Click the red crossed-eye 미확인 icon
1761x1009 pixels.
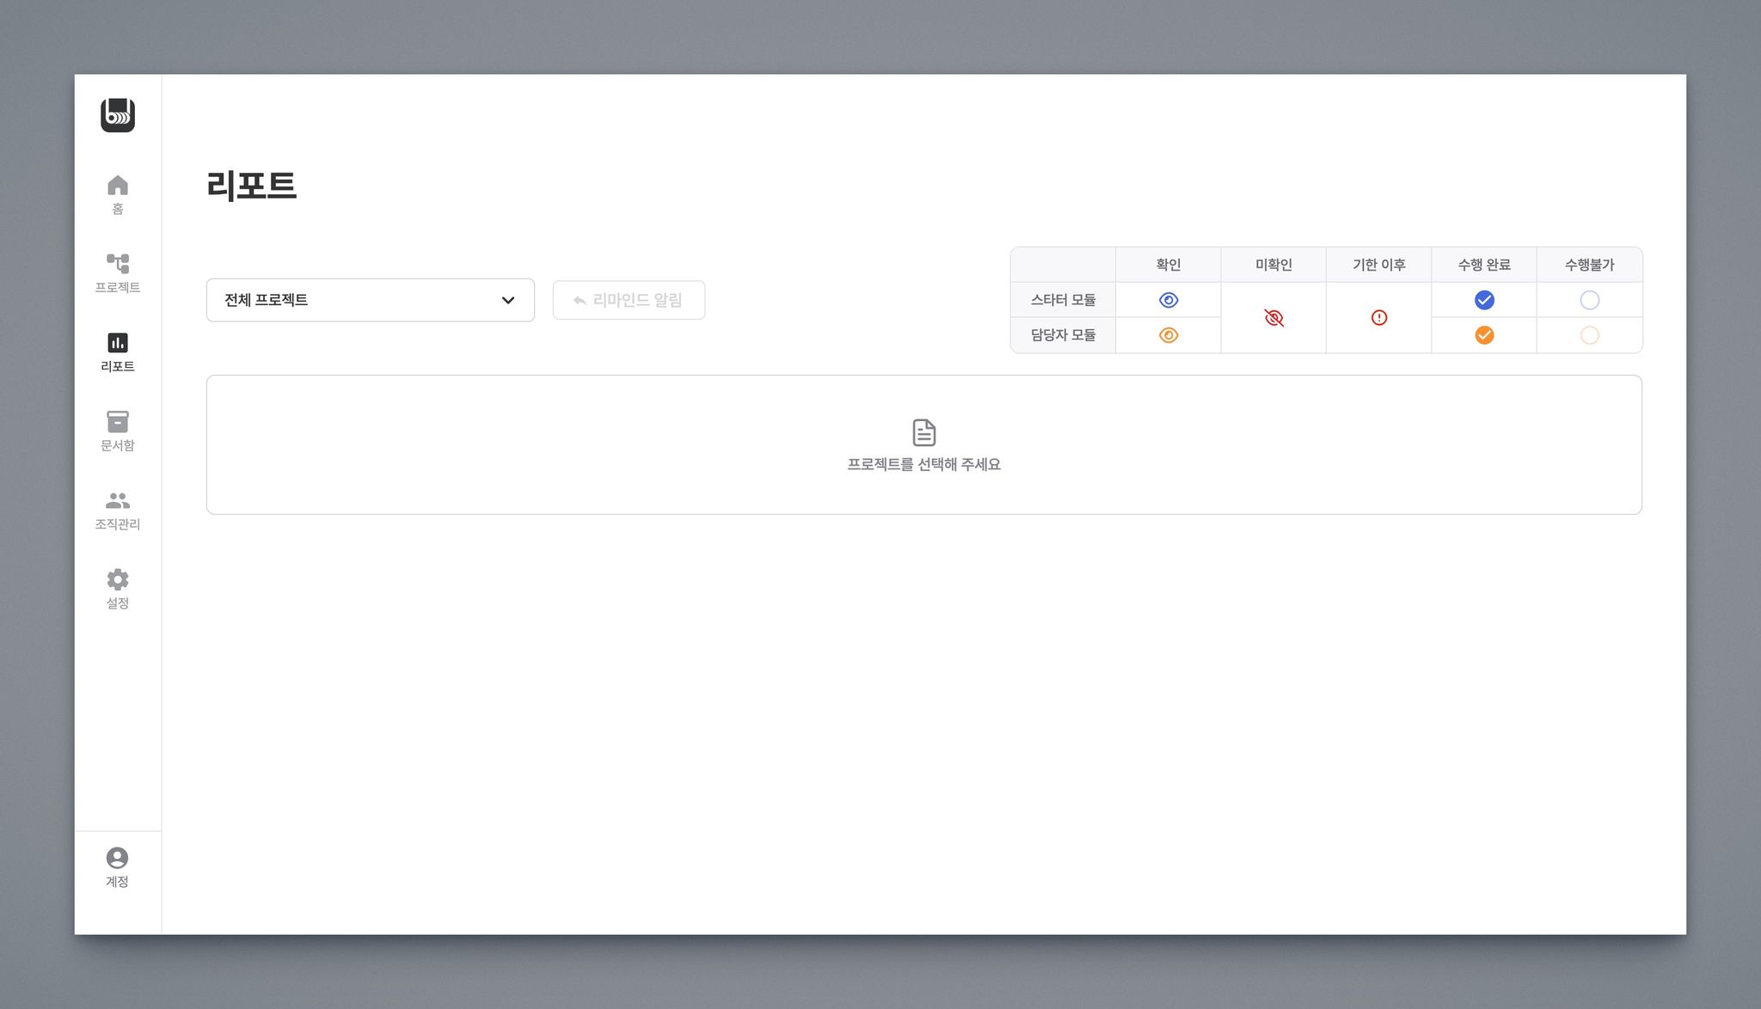tap(1273, 318)
